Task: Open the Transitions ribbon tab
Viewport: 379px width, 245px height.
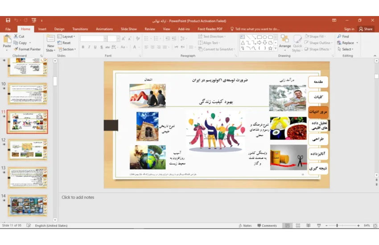Action: coord(80,29)
